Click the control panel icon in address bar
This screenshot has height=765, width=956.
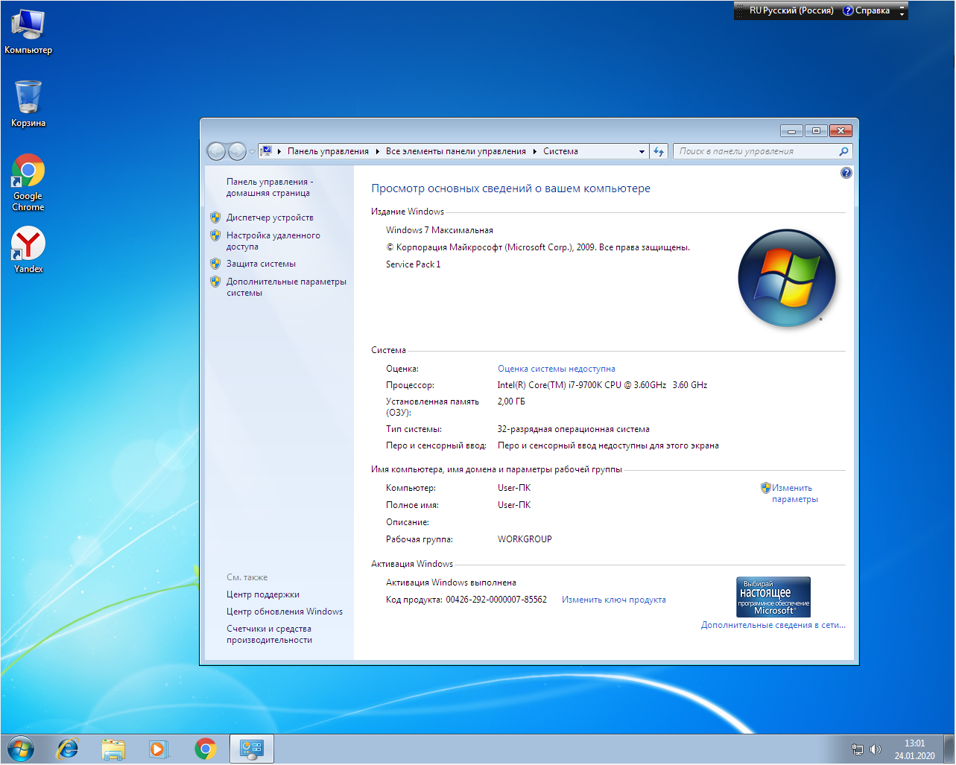pyautogui.click(x=266, y=151)
